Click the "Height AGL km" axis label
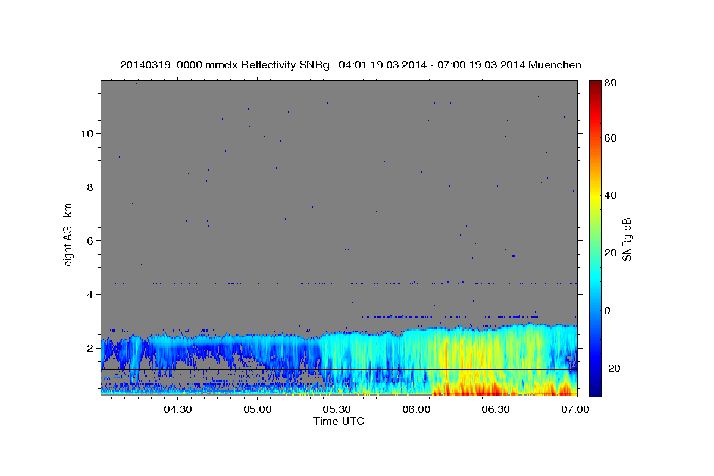714x476 pixels. tap(68, 237)
